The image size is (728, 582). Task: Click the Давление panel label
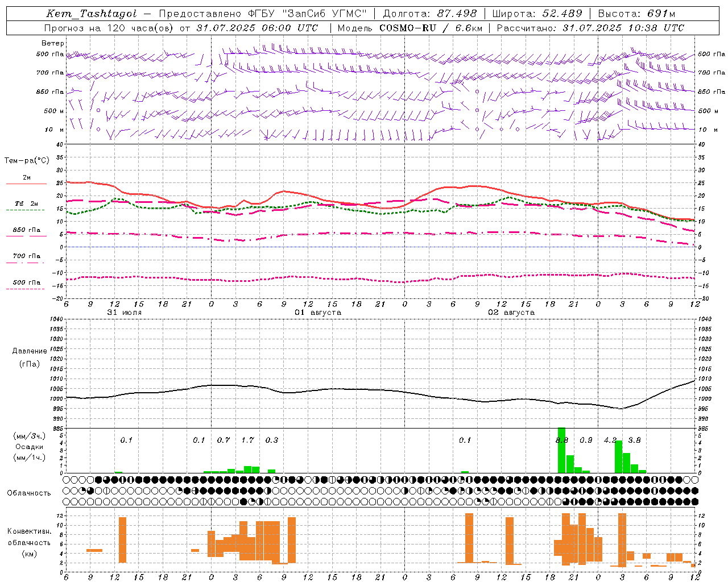click(x=30, y=351)
